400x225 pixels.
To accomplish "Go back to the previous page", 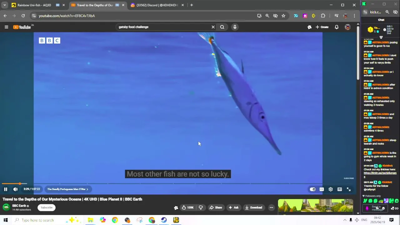I will (x=5, y=16).
